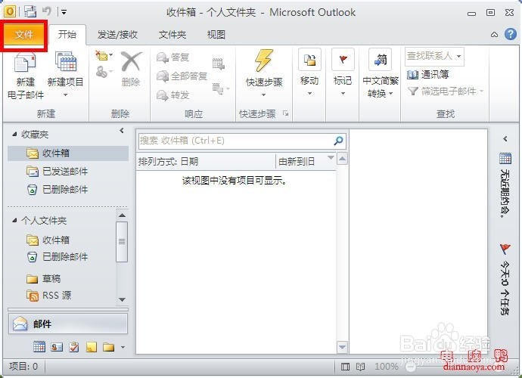522x378 pixels.
Task: Open the calendar navigation icon
Action: tap(39, 347)
